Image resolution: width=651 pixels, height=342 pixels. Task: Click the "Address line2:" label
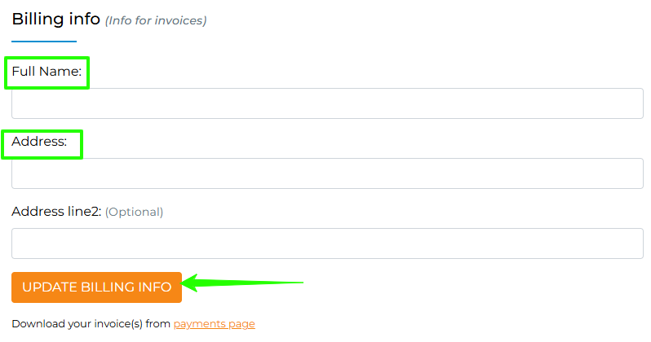pyautogui.click(x=56, y=212)
